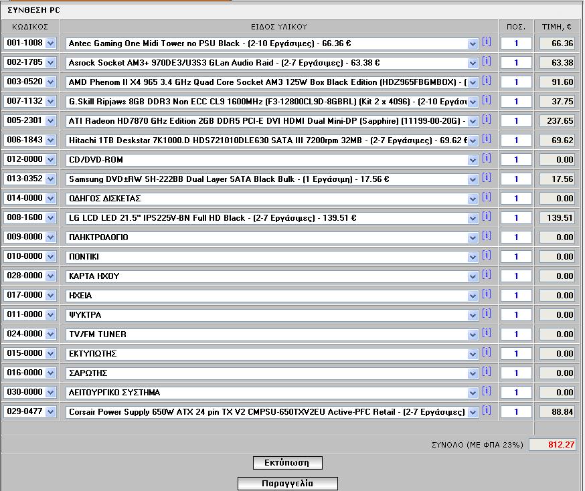View info icon on ΕΚΤΥΠΩΤΗΣ row
585x491 pixels.
[x=487, y=352]
